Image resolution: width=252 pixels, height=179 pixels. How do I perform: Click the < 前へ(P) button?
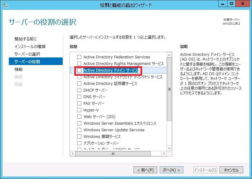pyautogui.click(x=145, y=170)
